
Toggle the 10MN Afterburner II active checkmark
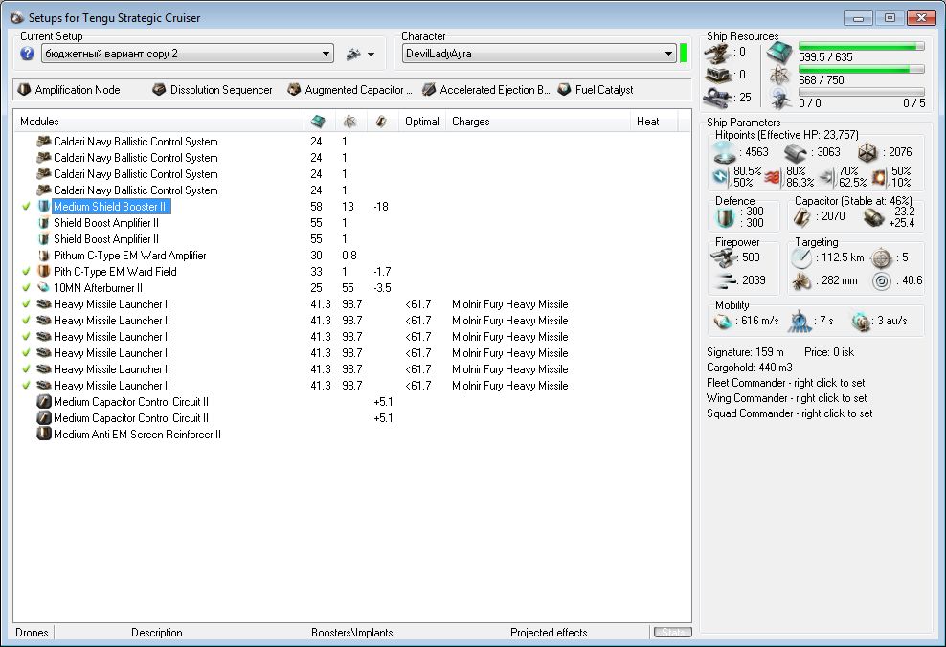(x=26, y=288)
